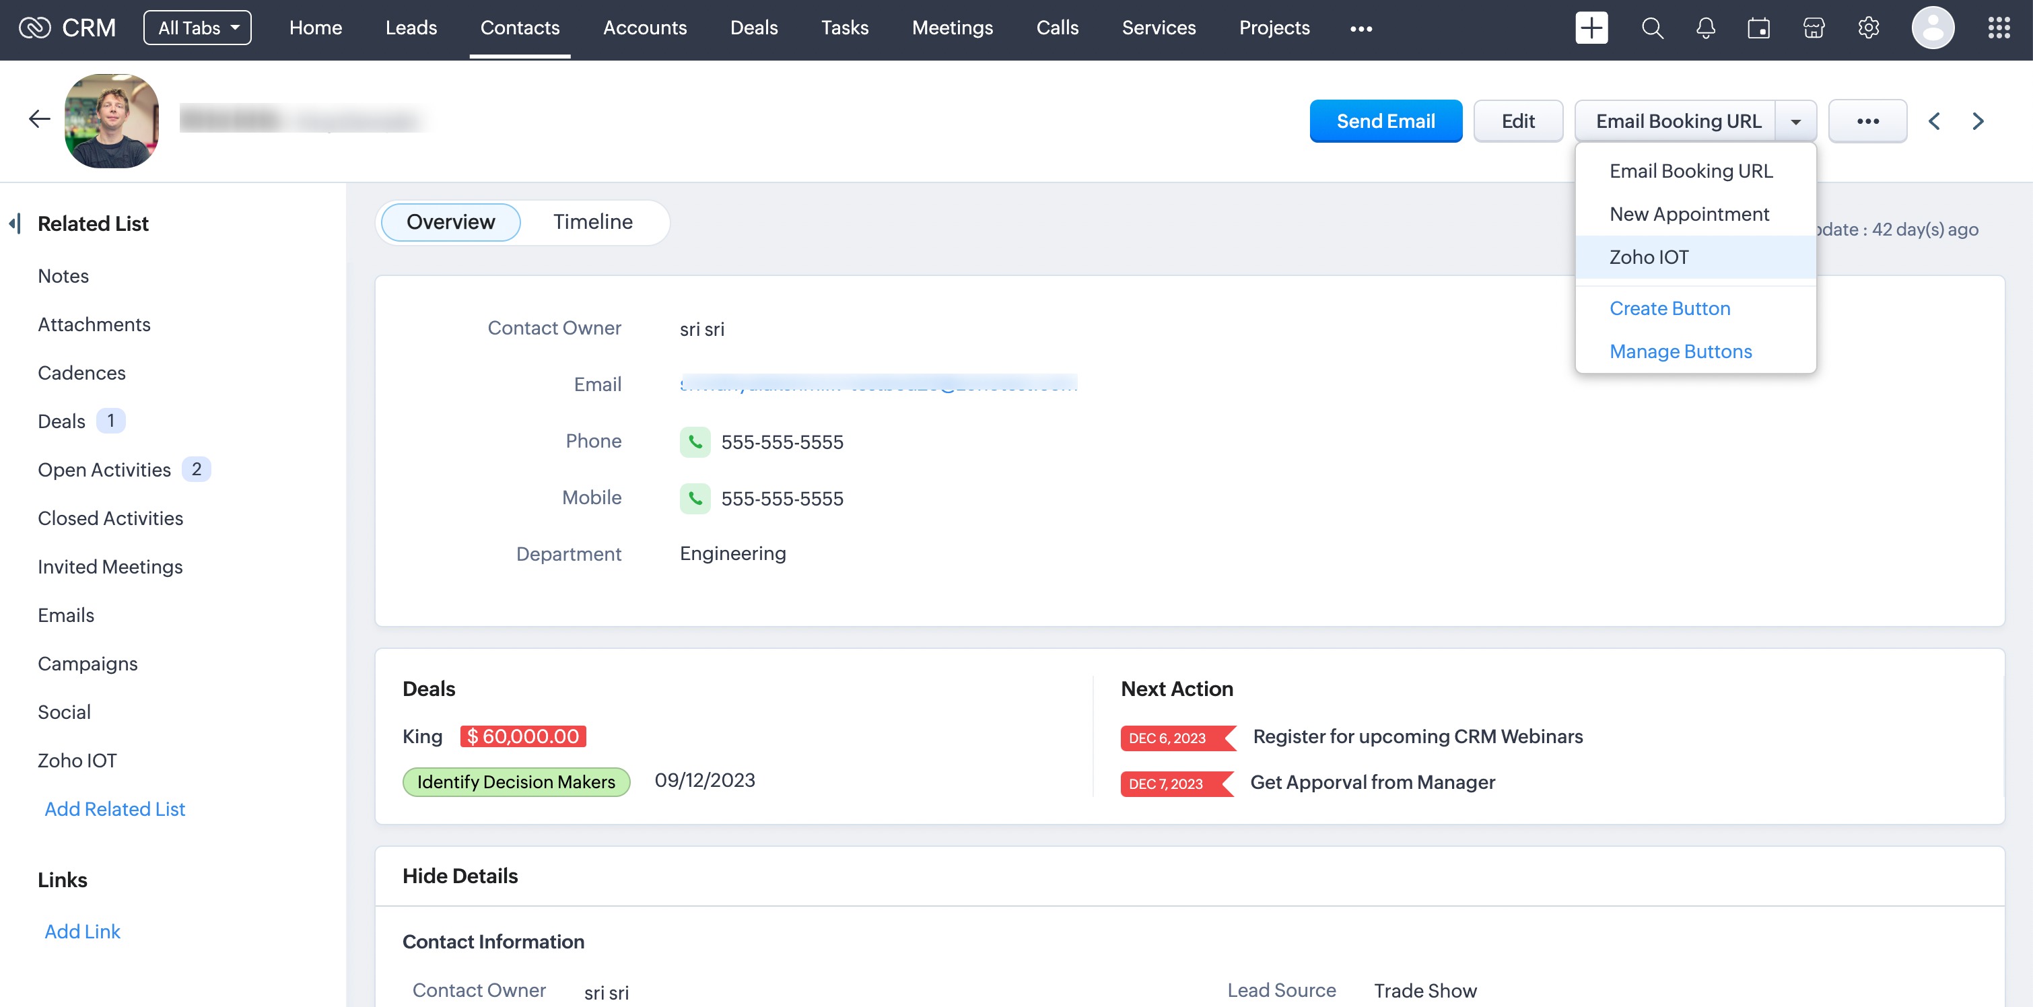This screenshot has width=2033, height=1007.
Task: Open the notifications bell icon
Action: tap(1705, 28)
